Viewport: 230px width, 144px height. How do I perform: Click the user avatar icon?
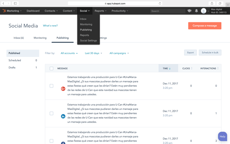(204, 11)
